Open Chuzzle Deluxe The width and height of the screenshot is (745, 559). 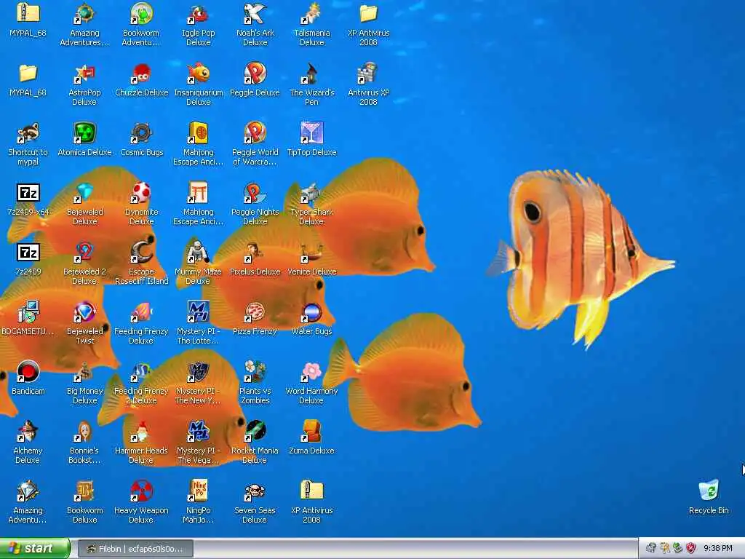point(142,80)
